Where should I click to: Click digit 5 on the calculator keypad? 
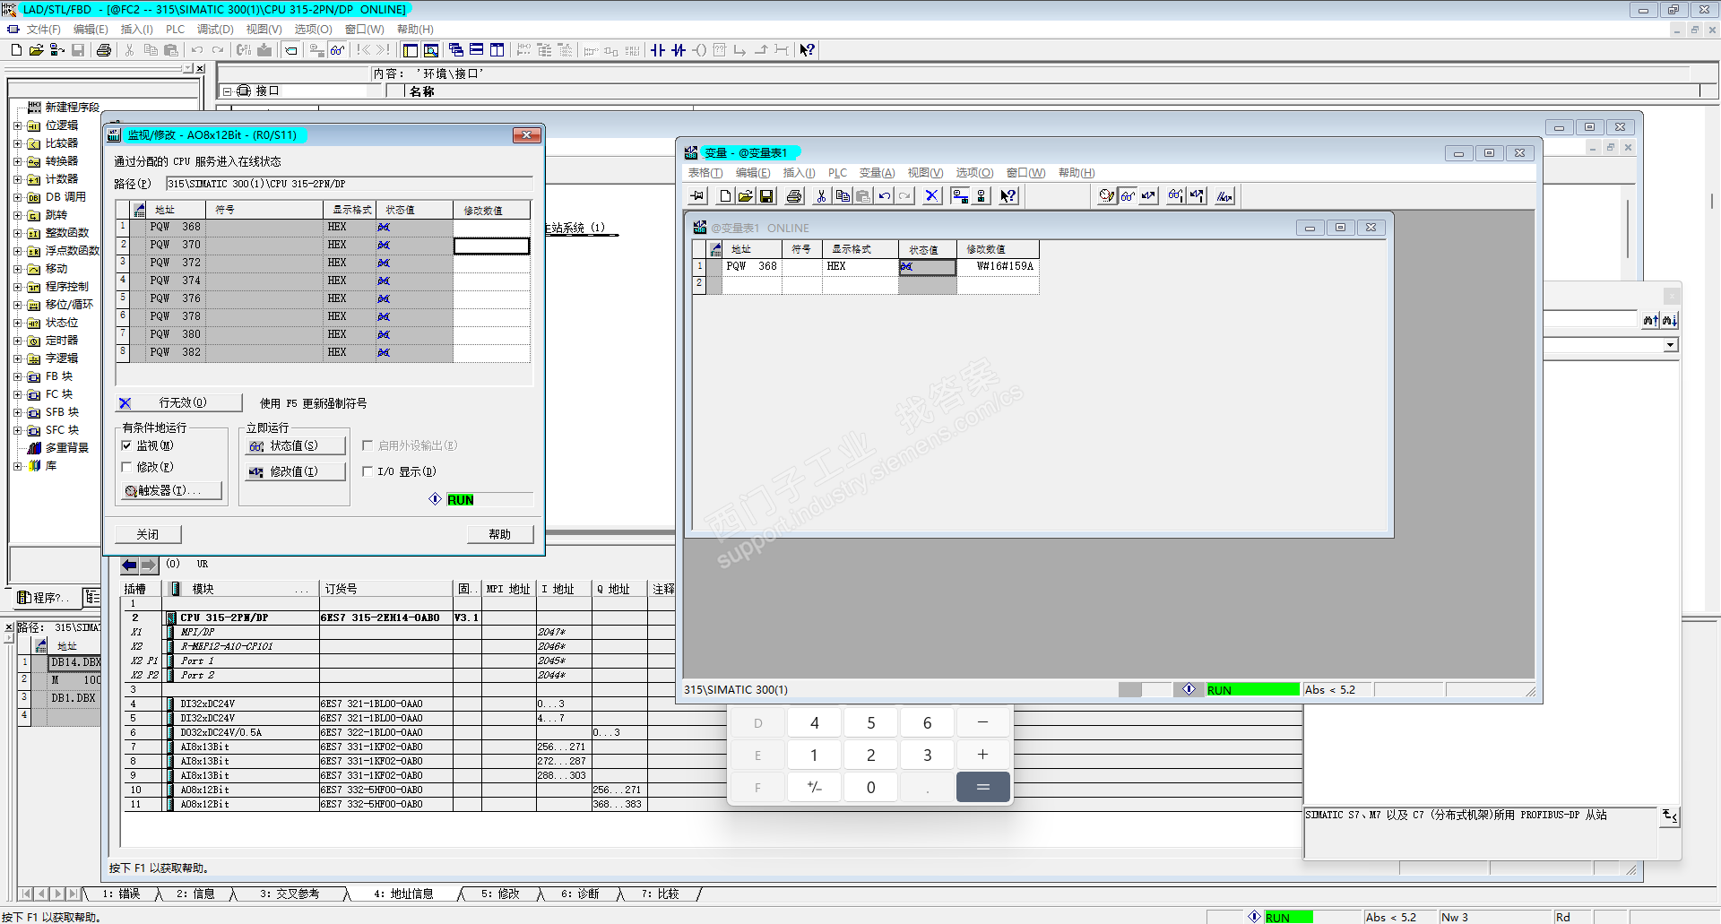[x=870, y=723]
